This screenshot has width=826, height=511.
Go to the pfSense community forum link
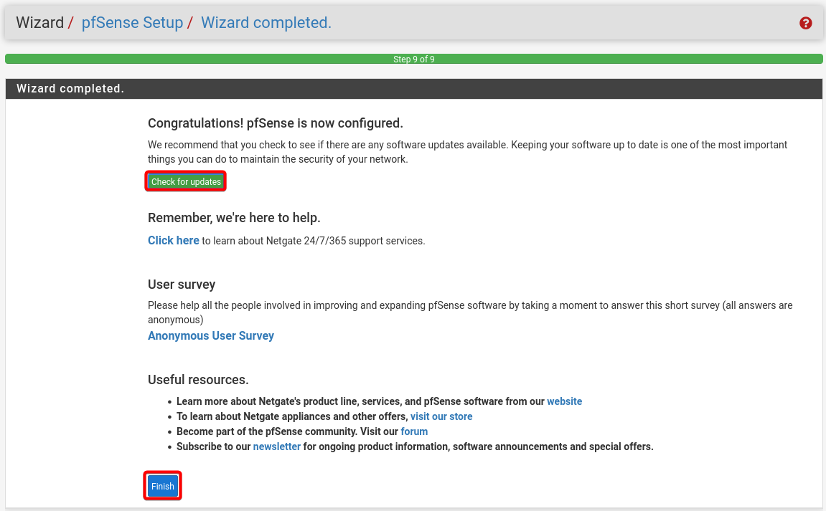(x=414, y=431)
